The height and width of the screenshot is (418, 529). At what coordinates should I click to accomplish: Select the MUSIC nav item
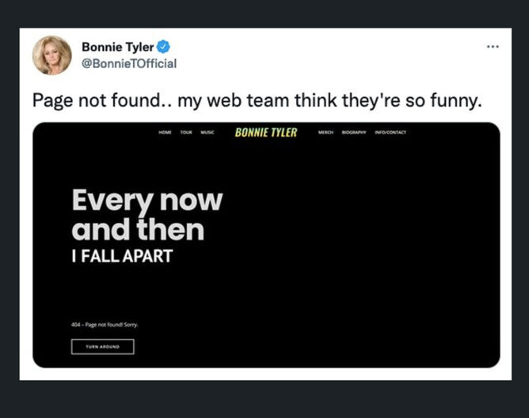click(207, 132)
